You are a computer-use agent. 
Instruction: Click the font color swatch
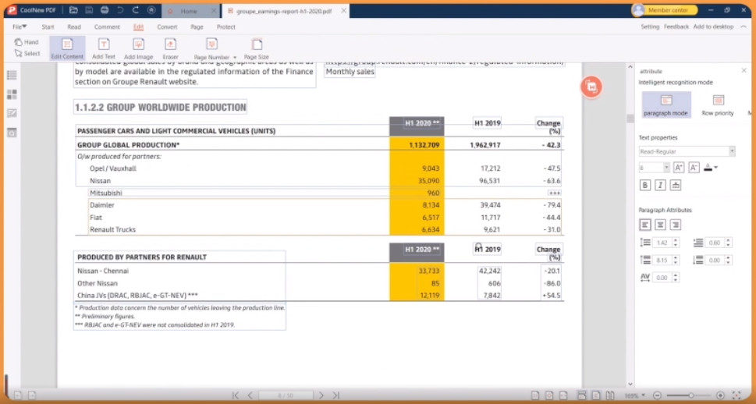click(708, 168)
